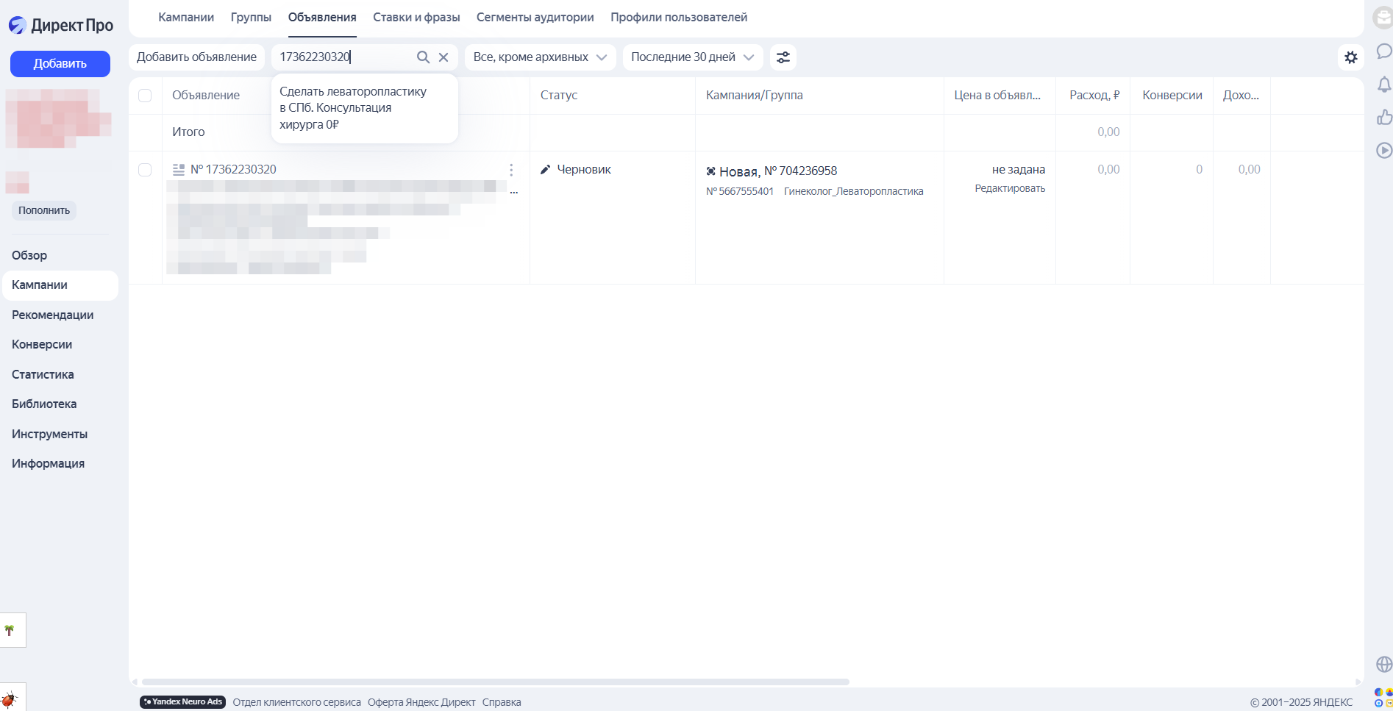Open 'Справка' in the page footer
The height and width of the screenshot is (711, 1393).
[501, 702]
